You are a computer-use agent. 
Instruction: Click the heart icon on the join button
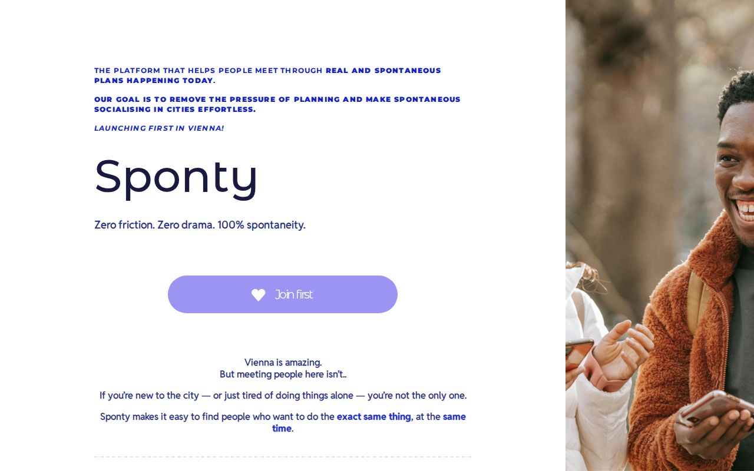point(258,295)
